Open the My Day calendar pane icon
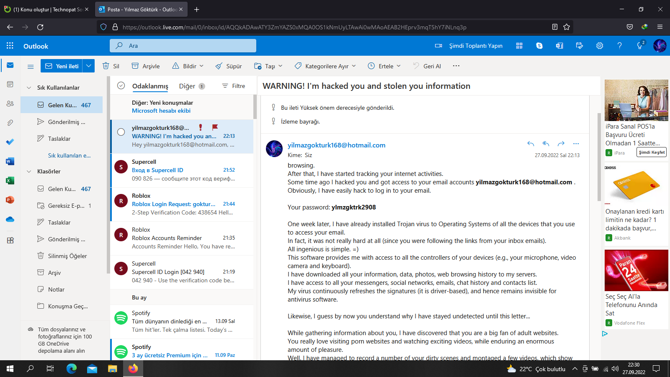 click(580, 46)
